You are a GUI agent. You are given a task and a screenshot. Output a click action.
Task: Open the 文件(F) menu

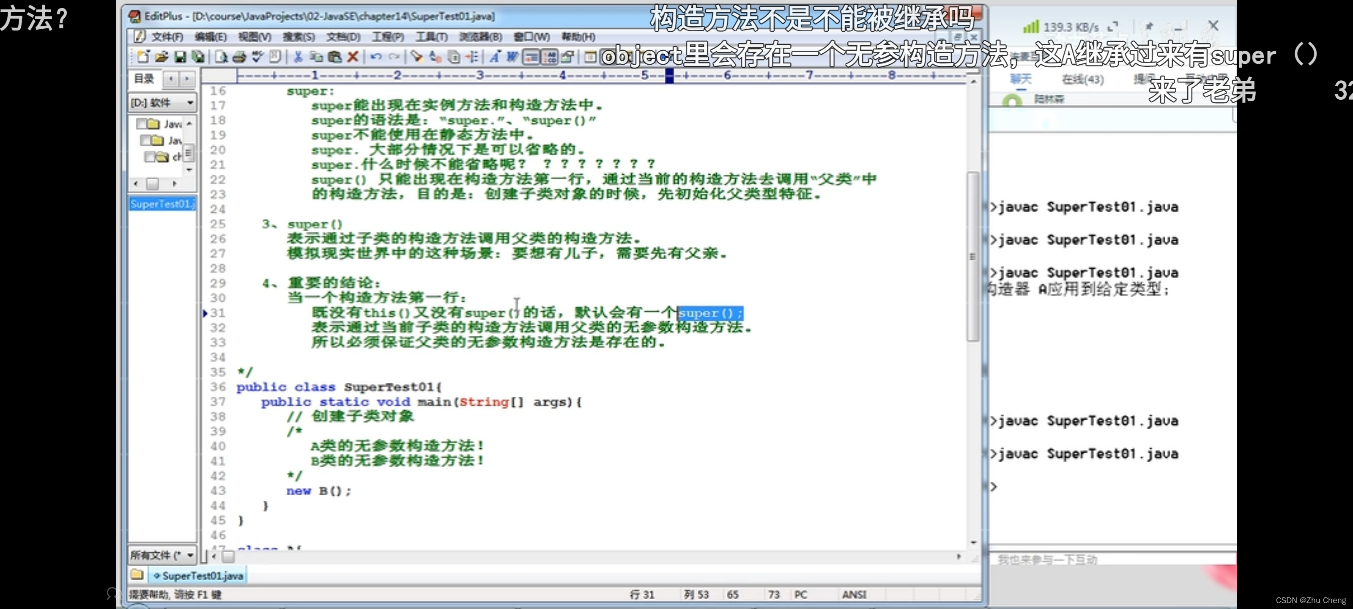(167, 37)
